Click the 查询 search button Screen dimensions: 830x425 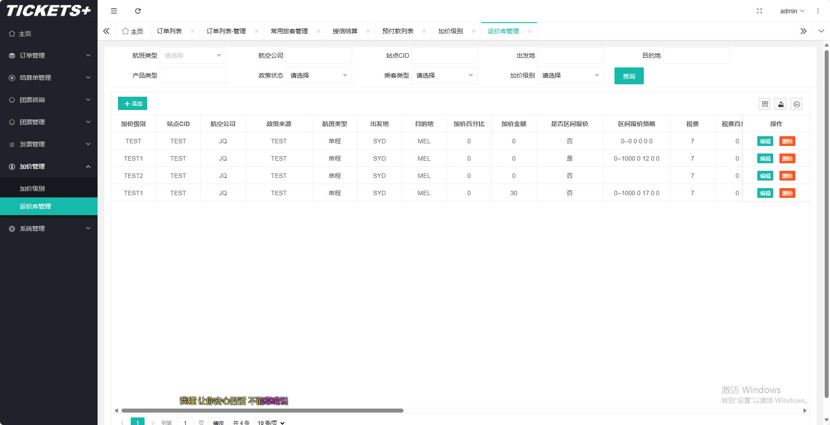tap(629, 76)
